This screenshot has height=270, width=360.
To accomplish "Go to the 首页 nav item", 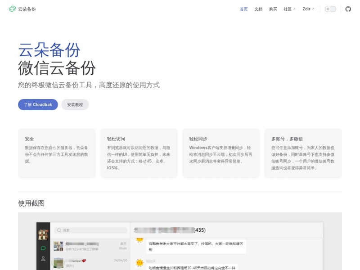I will 243,9.
